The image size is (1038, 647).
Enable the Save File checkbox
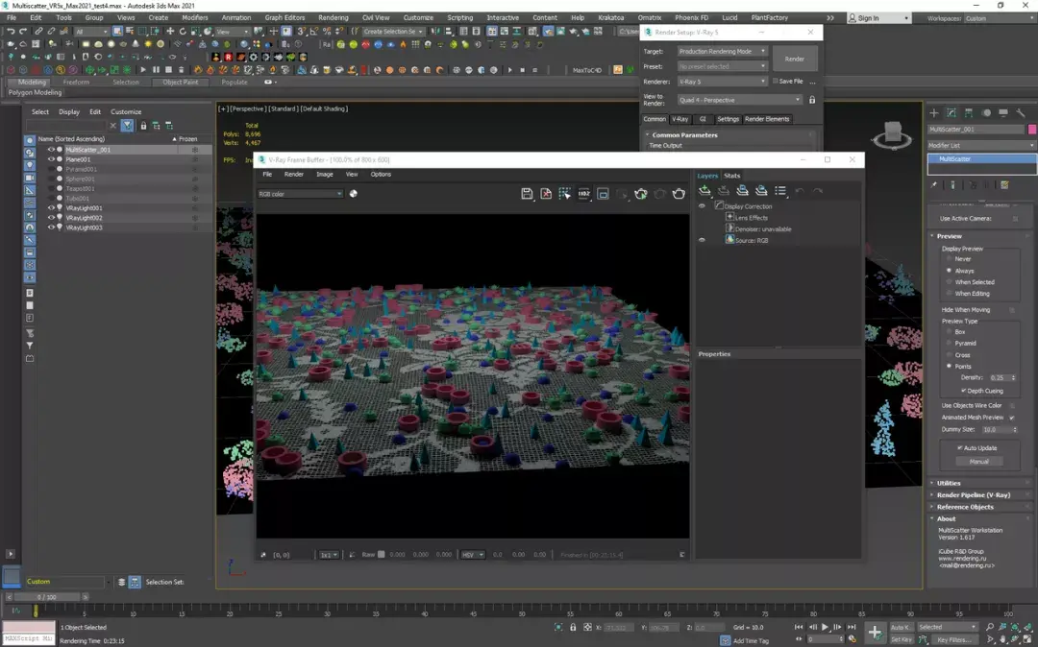(776, 82)
